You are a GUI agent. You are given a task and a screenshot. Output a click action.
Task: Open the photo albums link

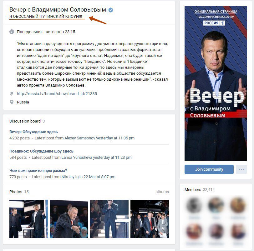click(x=162, y=192)
